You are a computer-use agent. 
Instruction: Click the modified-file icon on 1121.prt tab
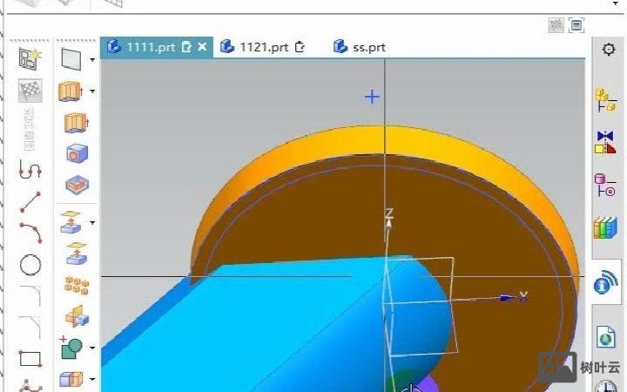click(x=300, y=47)
